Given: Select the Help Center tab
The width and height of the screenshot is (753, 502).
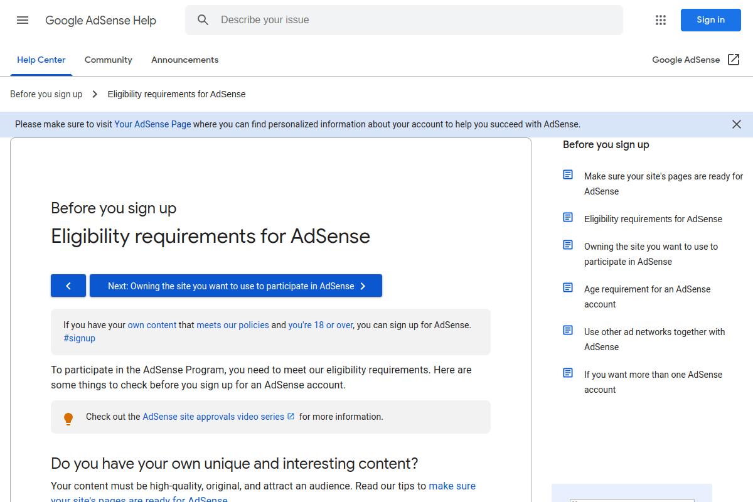Looking at the screenshot, I should [x=41, y=60].
